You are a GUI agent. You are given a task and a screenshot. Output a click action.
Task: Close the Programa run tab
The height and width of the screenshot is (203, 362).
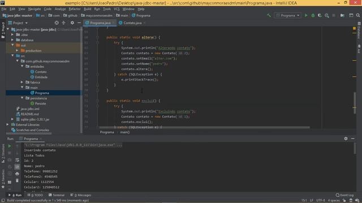pos(41,139)
